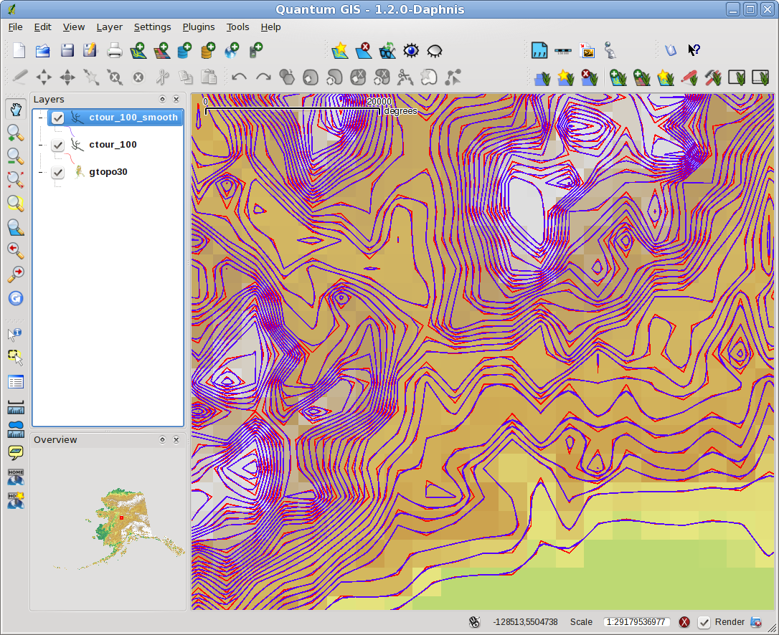Toggle visibility of gtopo30 layer
This screenshot has height=635, width=779.
pos(58,172)
